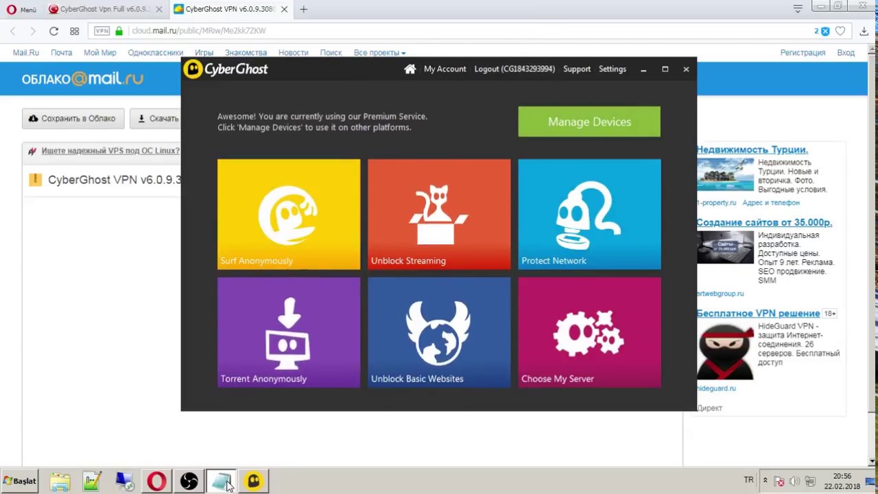Image resolution: width=878 pixels, height=494 pixels.
Task: Open Создание сайтов от 35.000р. ad
Action: (x=764, y=222)
